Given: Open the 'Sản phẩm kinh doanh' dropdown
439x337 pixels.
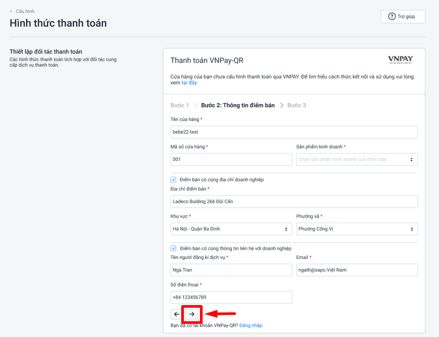Looking at the screenshot, I should coord(356,159).
